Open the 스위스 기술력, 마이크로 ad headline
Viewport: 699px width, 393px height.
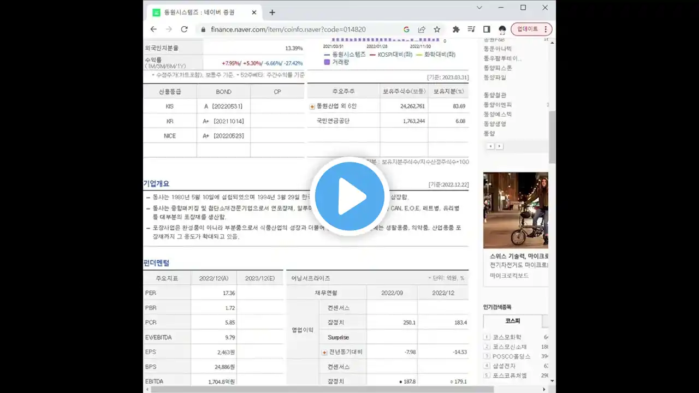(x=519, y=256)
